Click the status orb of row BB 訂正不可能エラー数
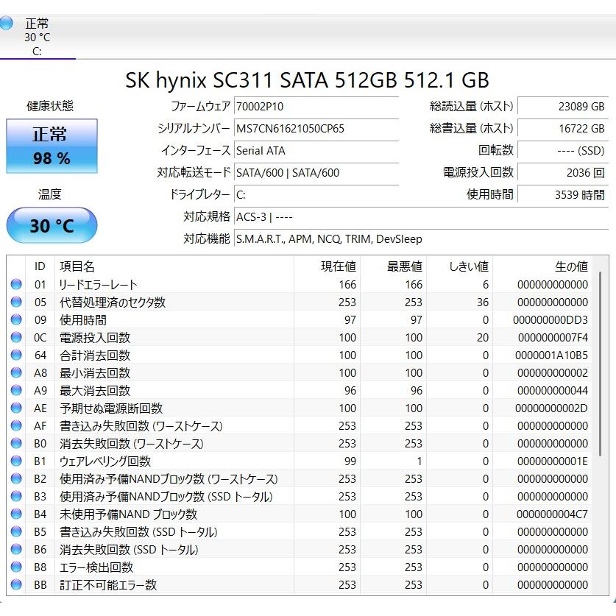616x616 pixels. [16, 584]
